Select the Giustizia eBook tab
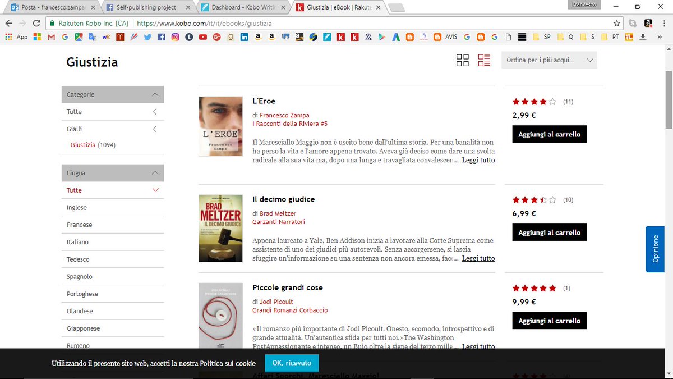Screen dimensions: 673x379 pos(338,7)
